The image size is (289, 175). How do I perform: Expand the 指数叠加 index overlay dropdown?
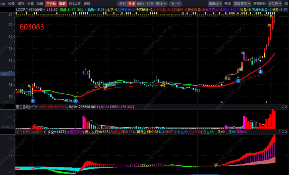coord(242,4)
